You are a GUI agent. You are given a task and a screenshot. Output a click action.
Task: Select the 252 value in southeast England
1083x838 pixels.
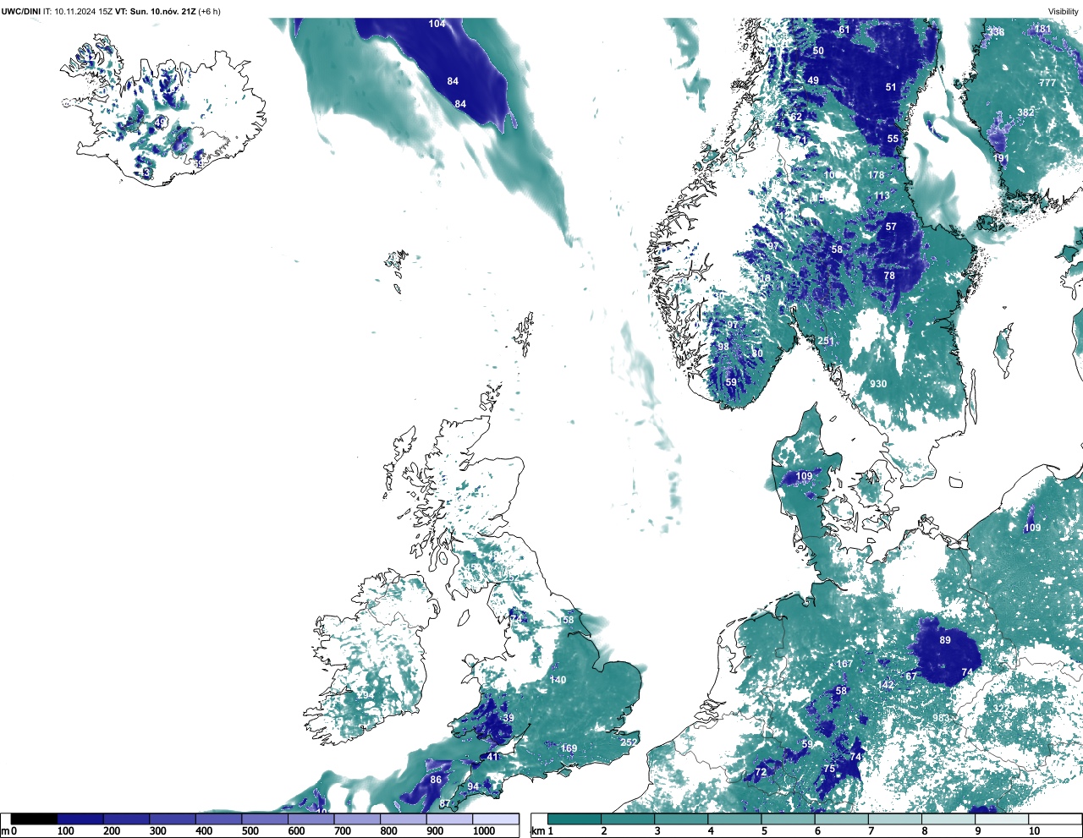(x=629, y=742)
